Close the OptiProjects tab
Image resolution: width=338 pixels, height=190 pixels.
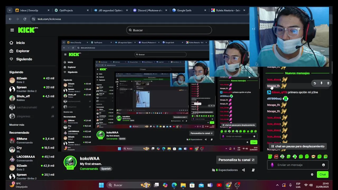88,10
